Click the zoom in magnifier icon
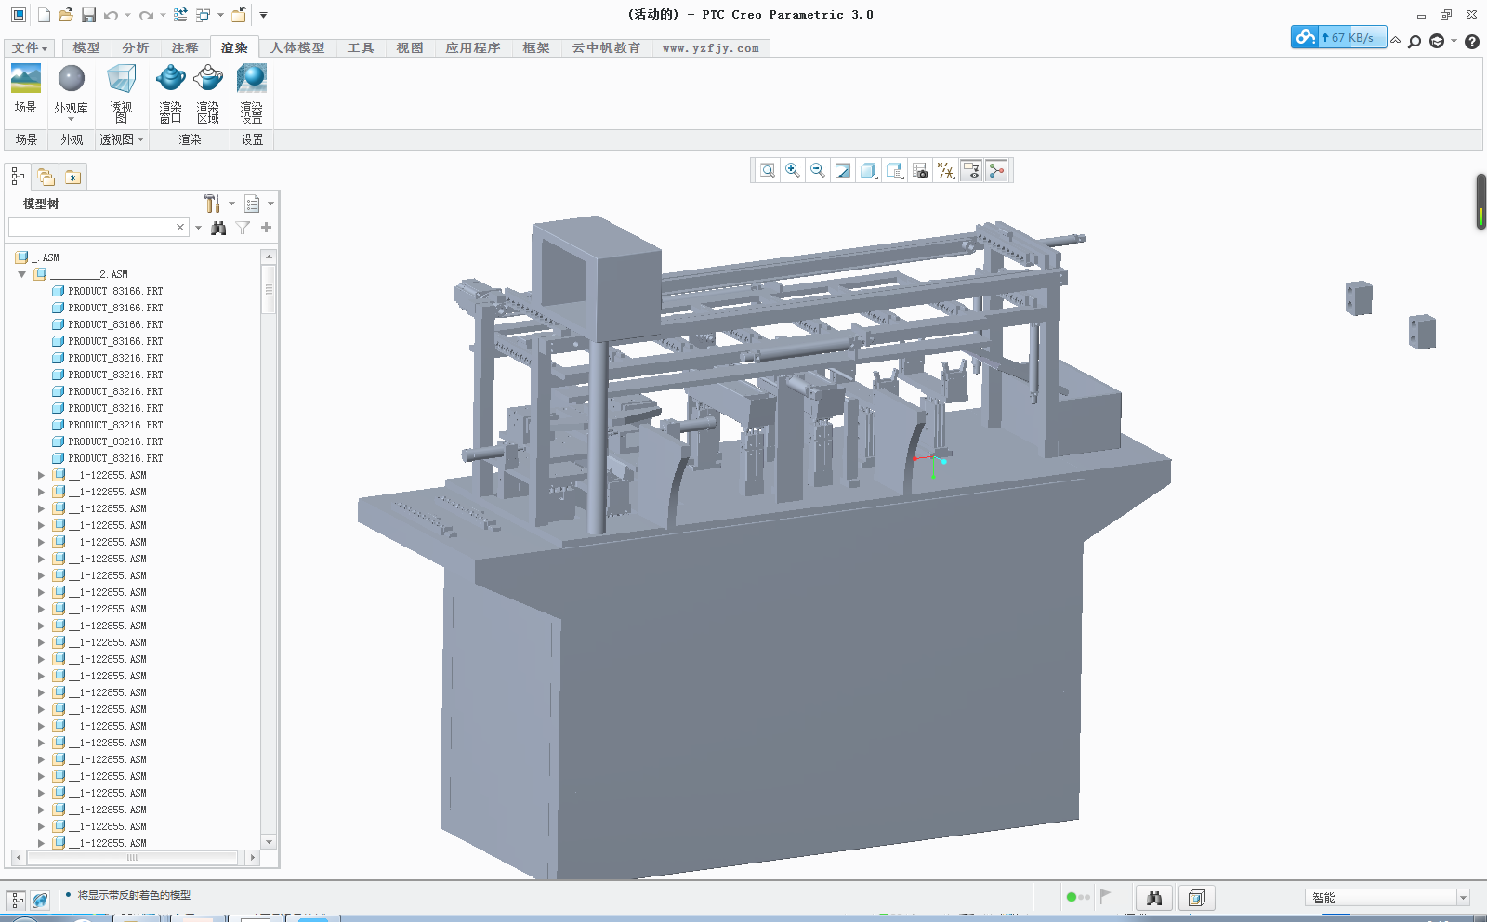 coord(793,170)
